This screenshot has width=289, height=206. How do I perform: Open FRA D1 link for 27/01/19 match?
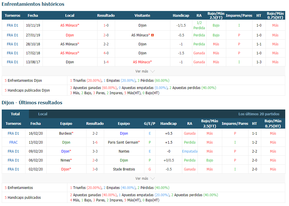[12, 35]
